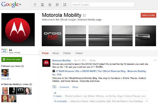Image resolution: width=158 pixels, height=103 pixels.
Task: Open the large Motorola logo profile photo
Action: coord(18,30)
